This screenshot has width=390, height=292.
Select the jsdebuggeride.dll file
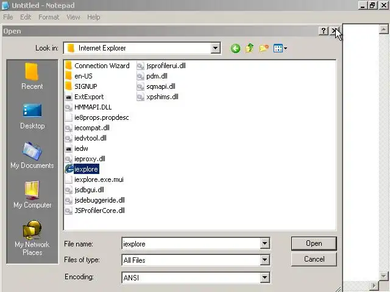click(95, 200)
